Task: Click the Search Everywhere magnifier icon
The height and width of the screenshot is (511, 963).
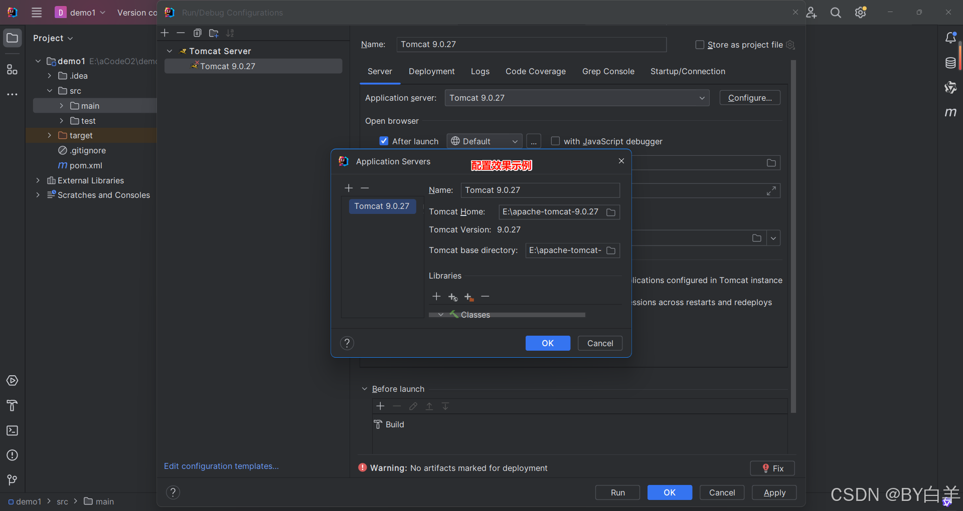Action: click(x=836, y=13)
